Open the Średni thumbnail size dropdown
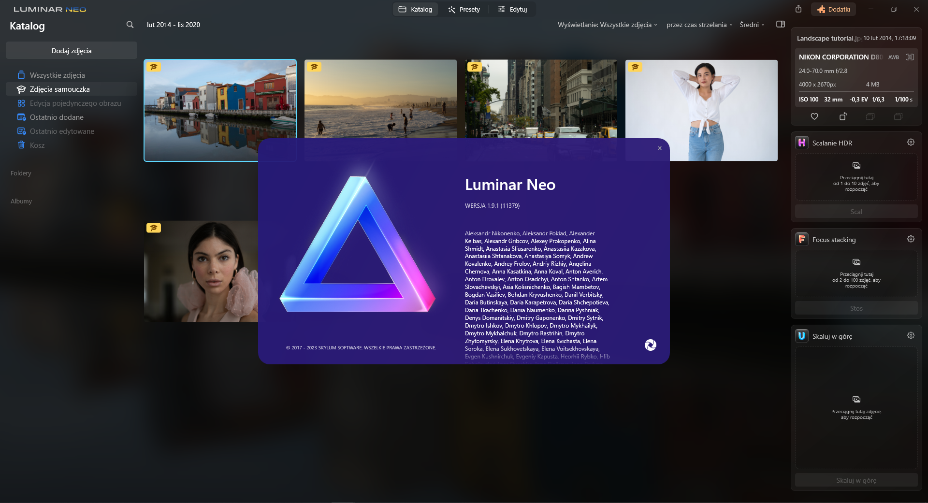 point(752,25)
